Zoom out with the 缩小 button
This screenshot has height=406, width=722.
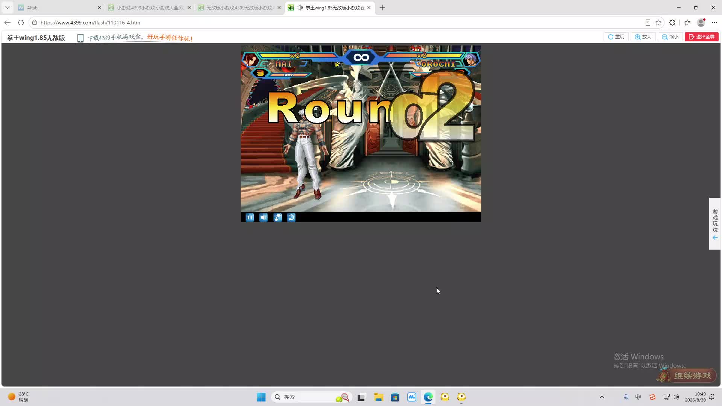coord(670,37)
